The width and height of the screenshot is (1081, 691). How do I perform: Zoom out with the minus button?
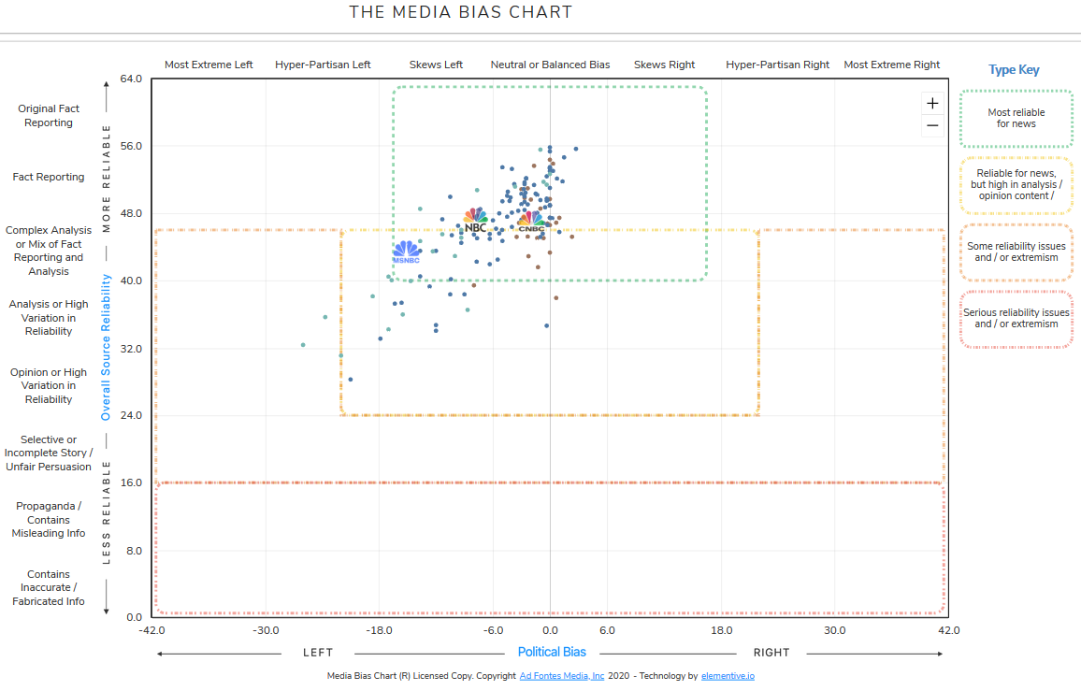[x=932, y=125]
